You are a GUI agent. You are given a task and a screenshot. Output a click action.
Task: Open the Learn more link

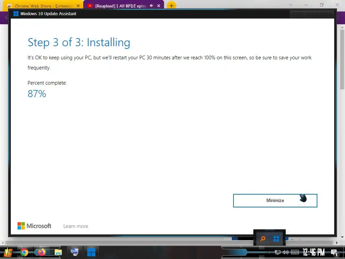click(76, 226)
